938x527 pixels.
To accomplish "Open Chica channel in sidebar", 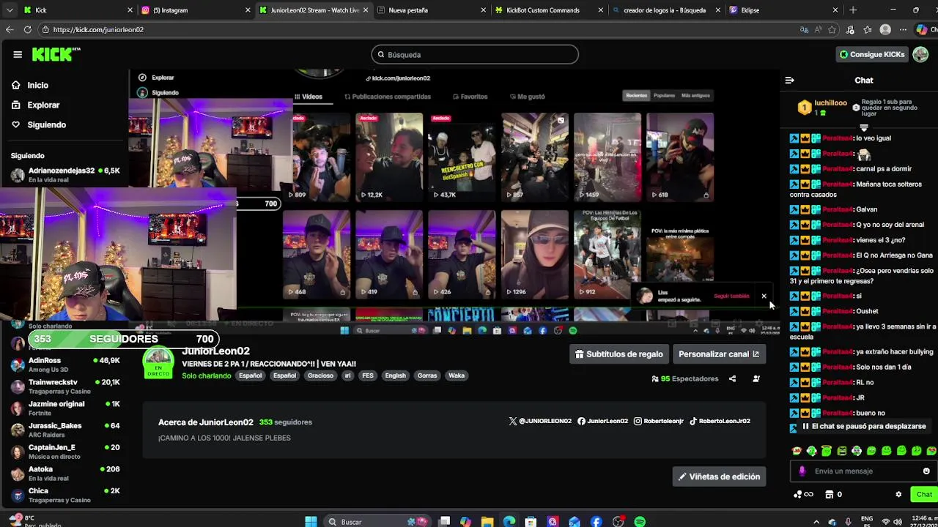I will (x=64, y=495).
